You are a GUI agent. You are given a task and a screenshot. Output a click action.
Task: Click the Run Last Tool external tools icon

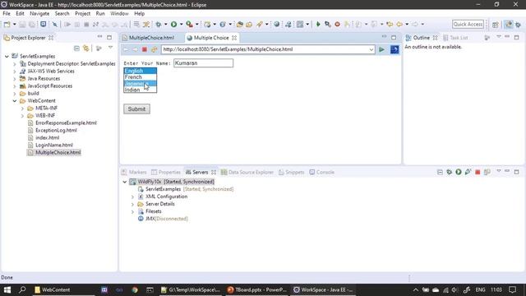190,24
